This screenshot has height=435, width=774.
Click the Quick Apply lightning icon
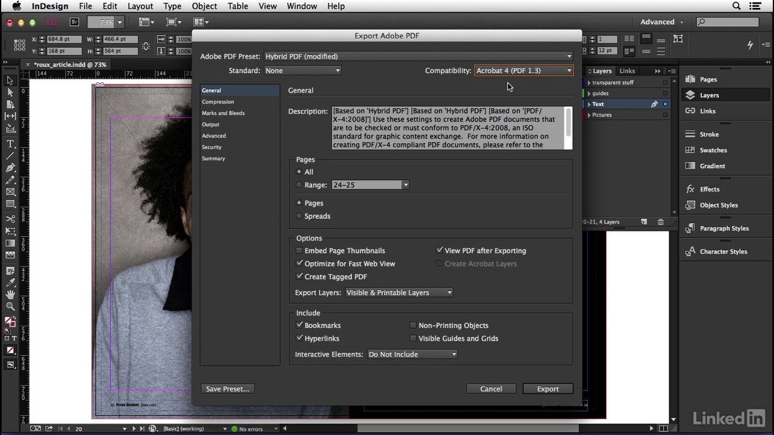pyautogui.click(x=750, y=45)
